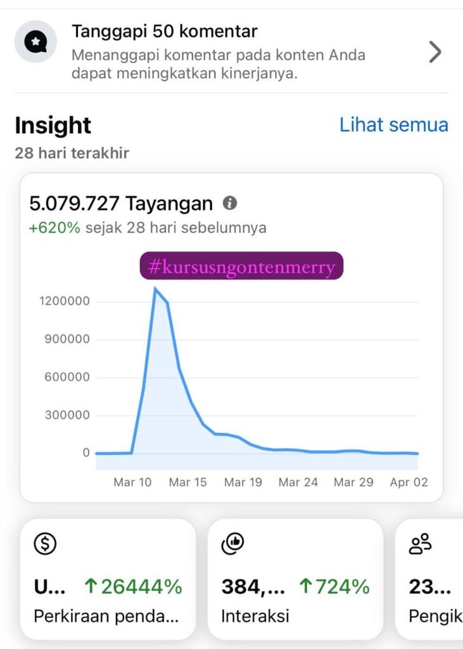Tap the followers people icon
The height and width of the screenshot is (649, 463).
pyautogui.click(x=420, y=544)
